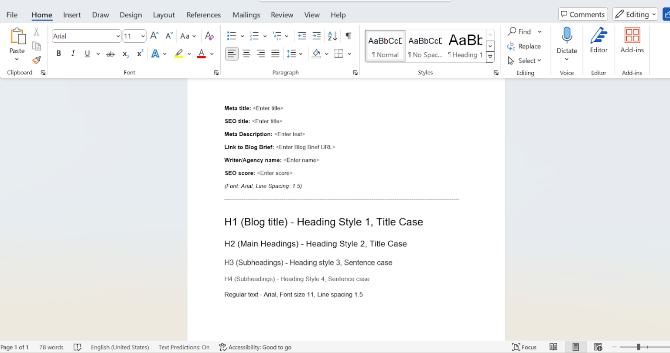
Task: Apply Bold formatting
Action: click(x=58, y=54)
